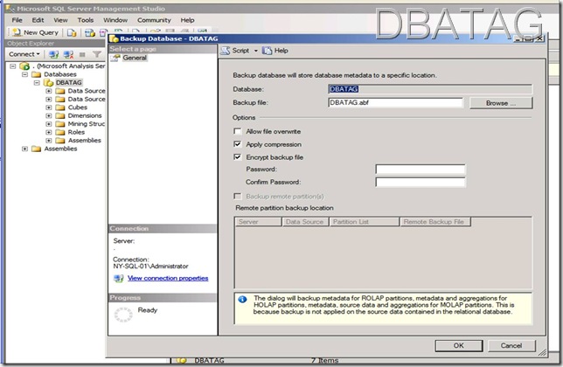
Task: Collapse the Databases tree node
Action: (24, 74)
